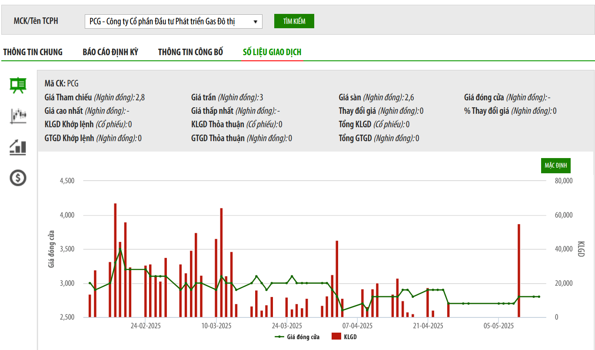595x350 pixels.
Task: Open the Báo cáo định kỳ tab
Action: pos(110,52)
